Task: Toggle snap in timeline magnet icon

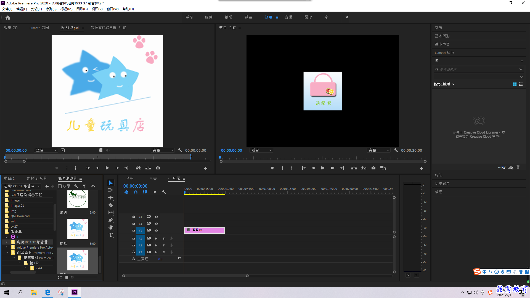Action: pyautogui.click(x=136, y=192)
